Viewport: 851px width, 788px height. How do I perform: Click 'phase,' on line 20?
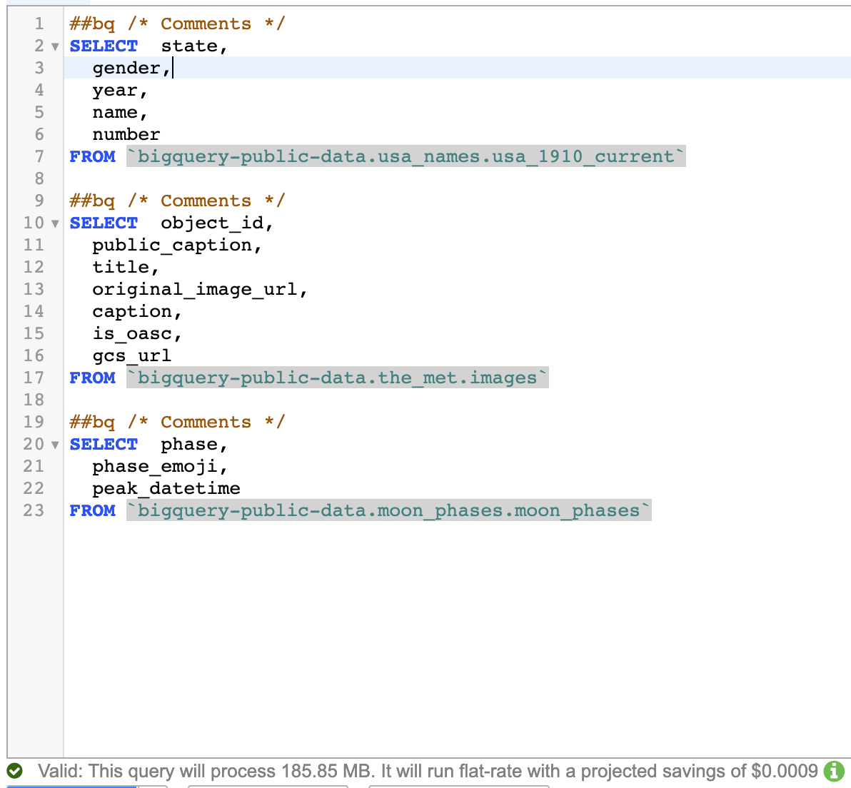[194, 445]
